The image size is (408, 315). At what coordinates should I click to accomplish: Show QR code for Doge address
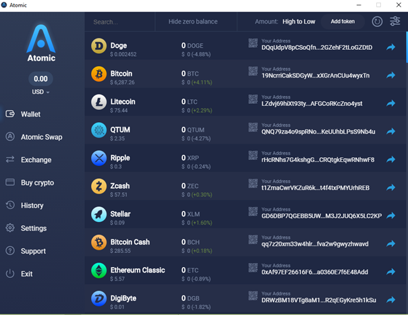253,43
